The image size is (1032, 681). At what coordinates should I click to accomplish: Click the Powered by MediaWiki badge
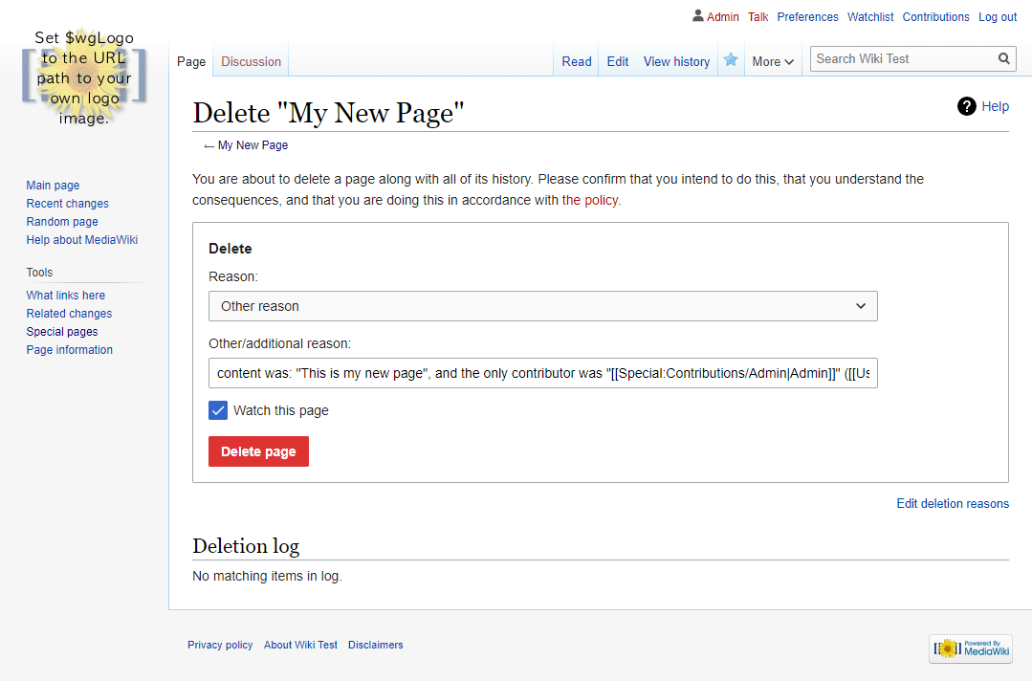click(971, 648)
